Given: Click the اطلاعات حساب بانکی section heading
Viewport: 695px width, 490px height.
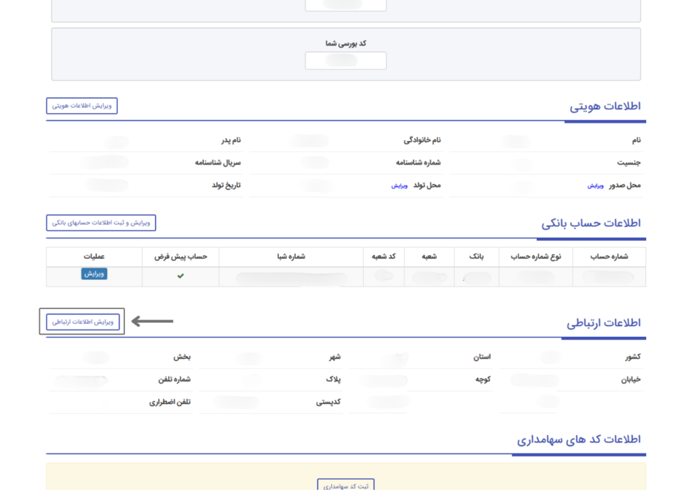Looking at the screenshot, I should pyautogui.click(x=590, y=223).
